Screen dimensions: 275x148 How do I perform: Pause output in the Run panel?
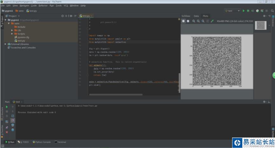click(x=7, y=116)
